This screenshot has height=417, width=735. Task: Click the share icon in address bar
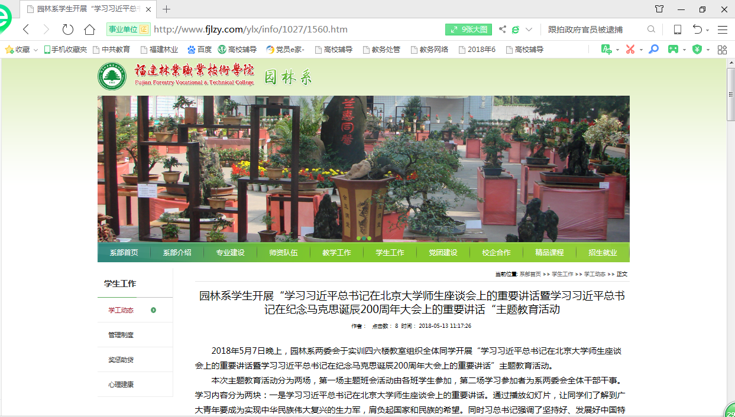(502, 30)
